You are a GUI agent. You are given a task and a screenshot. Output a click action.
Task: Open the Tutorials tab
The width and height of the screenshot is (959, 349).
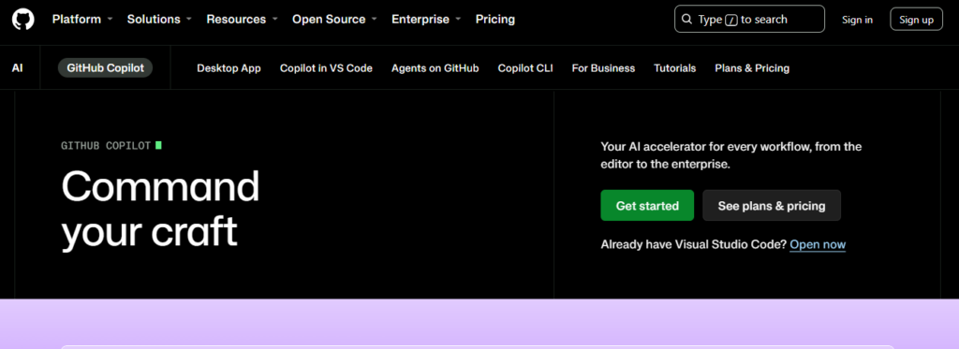(674, 68)
